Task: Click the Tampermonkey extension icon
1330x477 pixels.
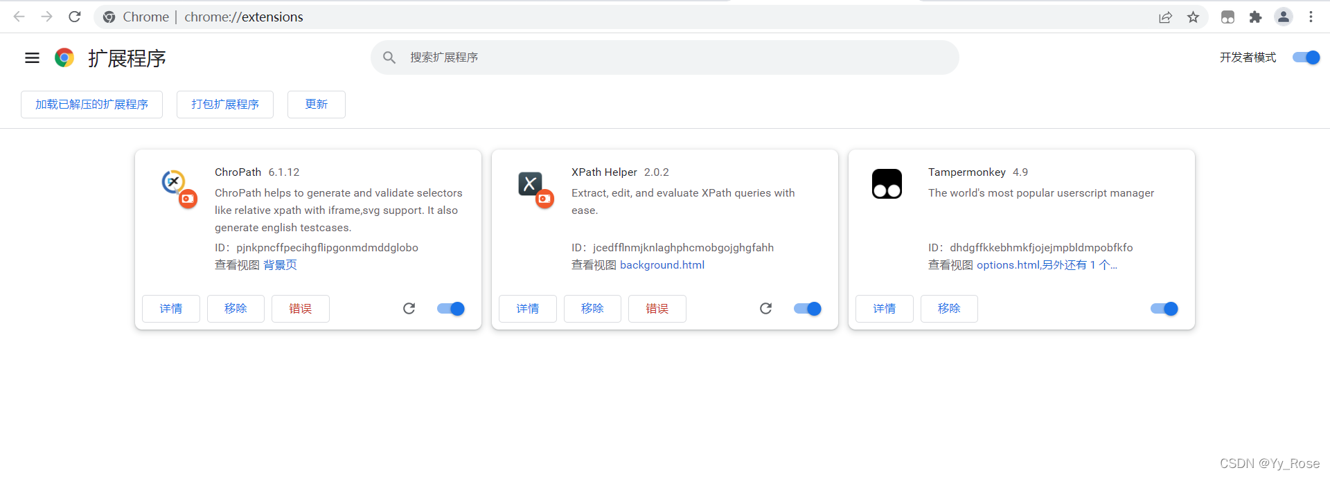Action: [x=887, y=184]
